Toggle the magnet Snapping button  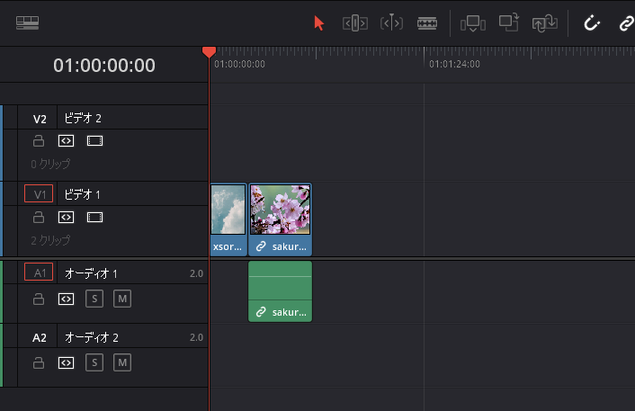point(591,23)
